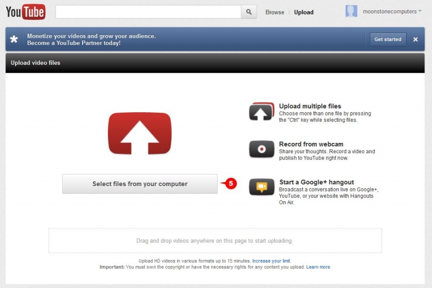Click the YouTube logo
The image size is (432, 288).
coord(25,12)
